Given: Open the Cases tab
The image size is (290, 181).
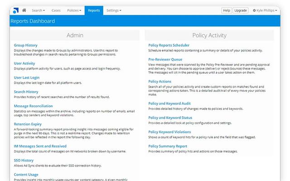Looking at the screenshot, I should pyautogui.click(x=55, y=10).
